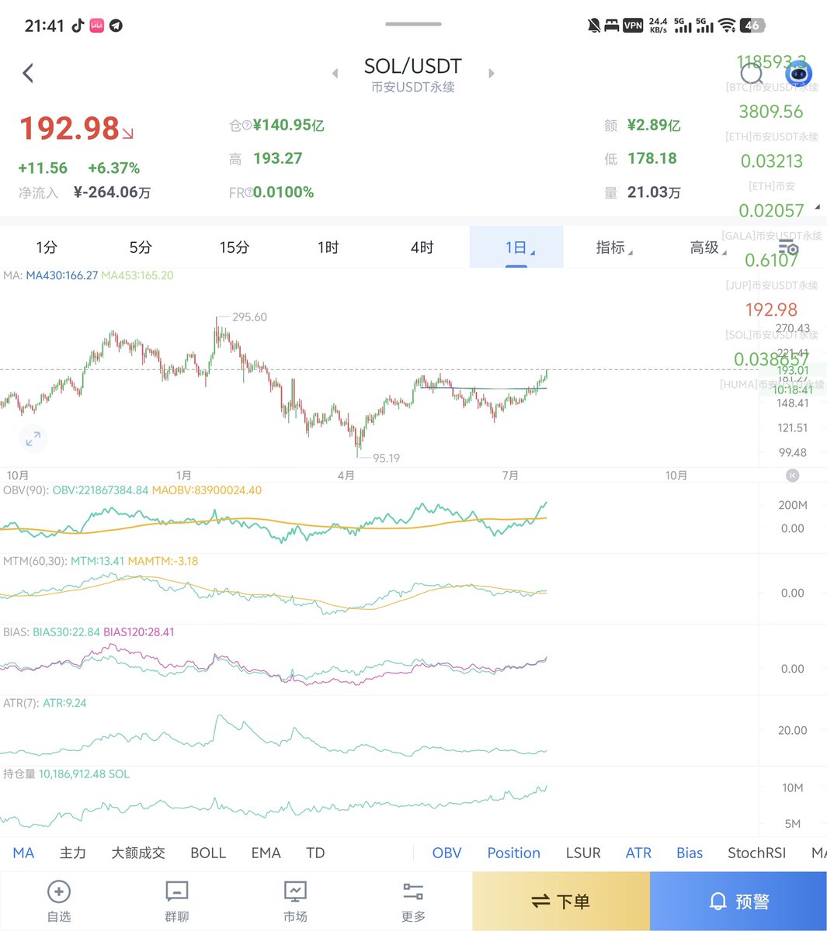Tap the VPN status icon
The image size is (827, 931).
coord(634,25)
